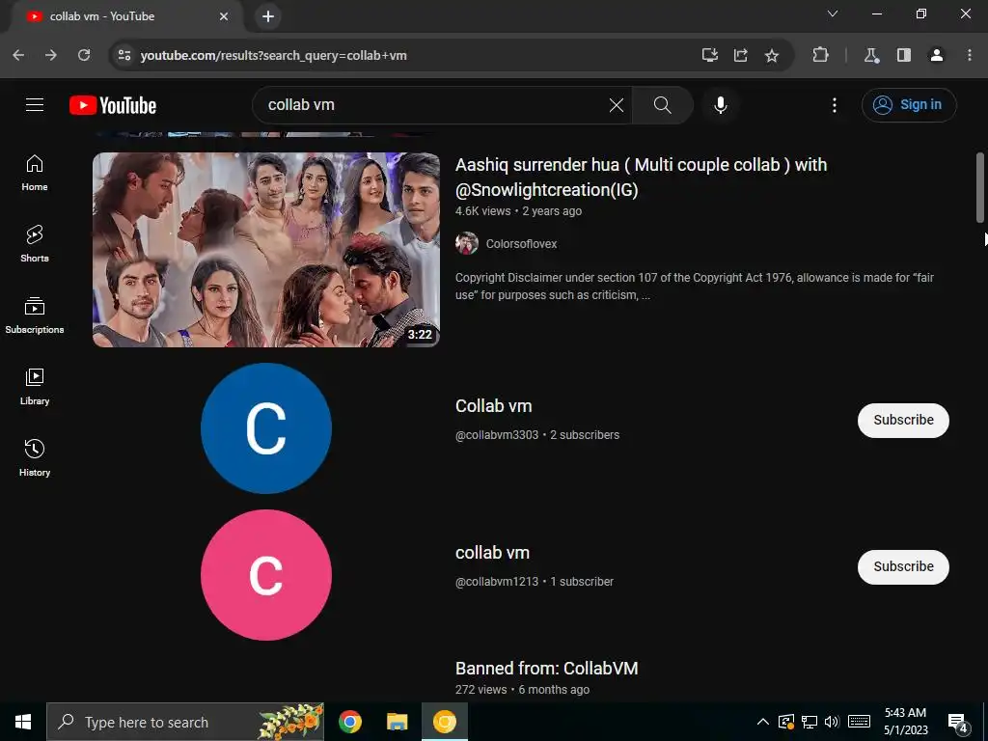The image size is (988, 741).
Task: Open the volume control in tray
Action: pyautogui.click(x=832, y=722)
